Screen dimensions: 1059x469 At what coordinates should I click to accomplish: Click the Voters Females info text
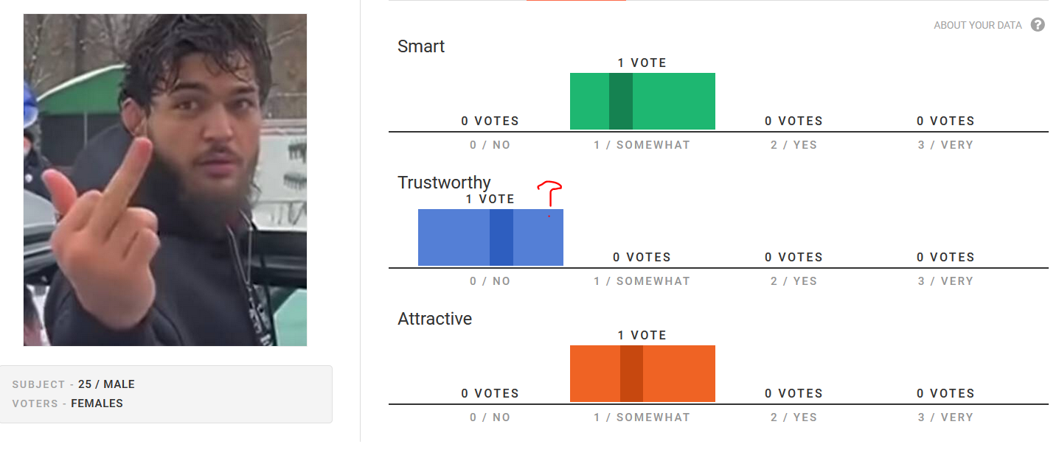coord(68,403)
